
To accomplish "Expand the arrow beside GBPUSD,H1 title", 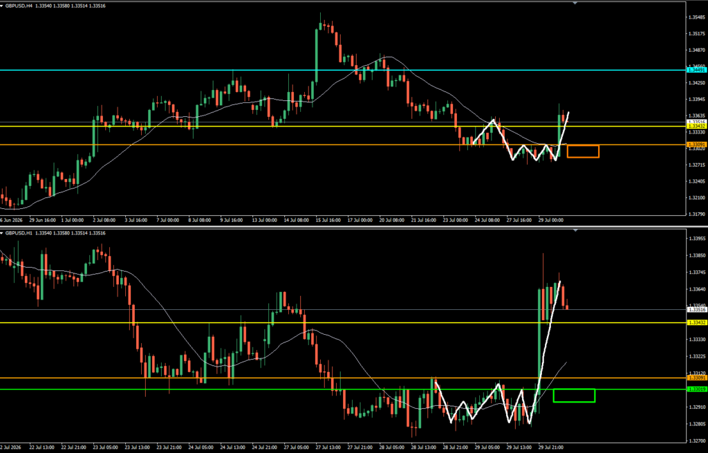I will coord(2,233).
